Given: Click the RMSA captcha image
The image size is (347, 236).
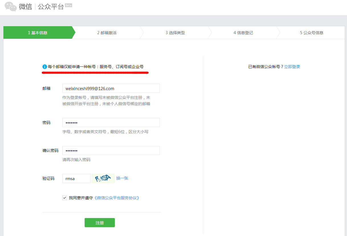Looking at the screenshot, I should pos(103,178).
